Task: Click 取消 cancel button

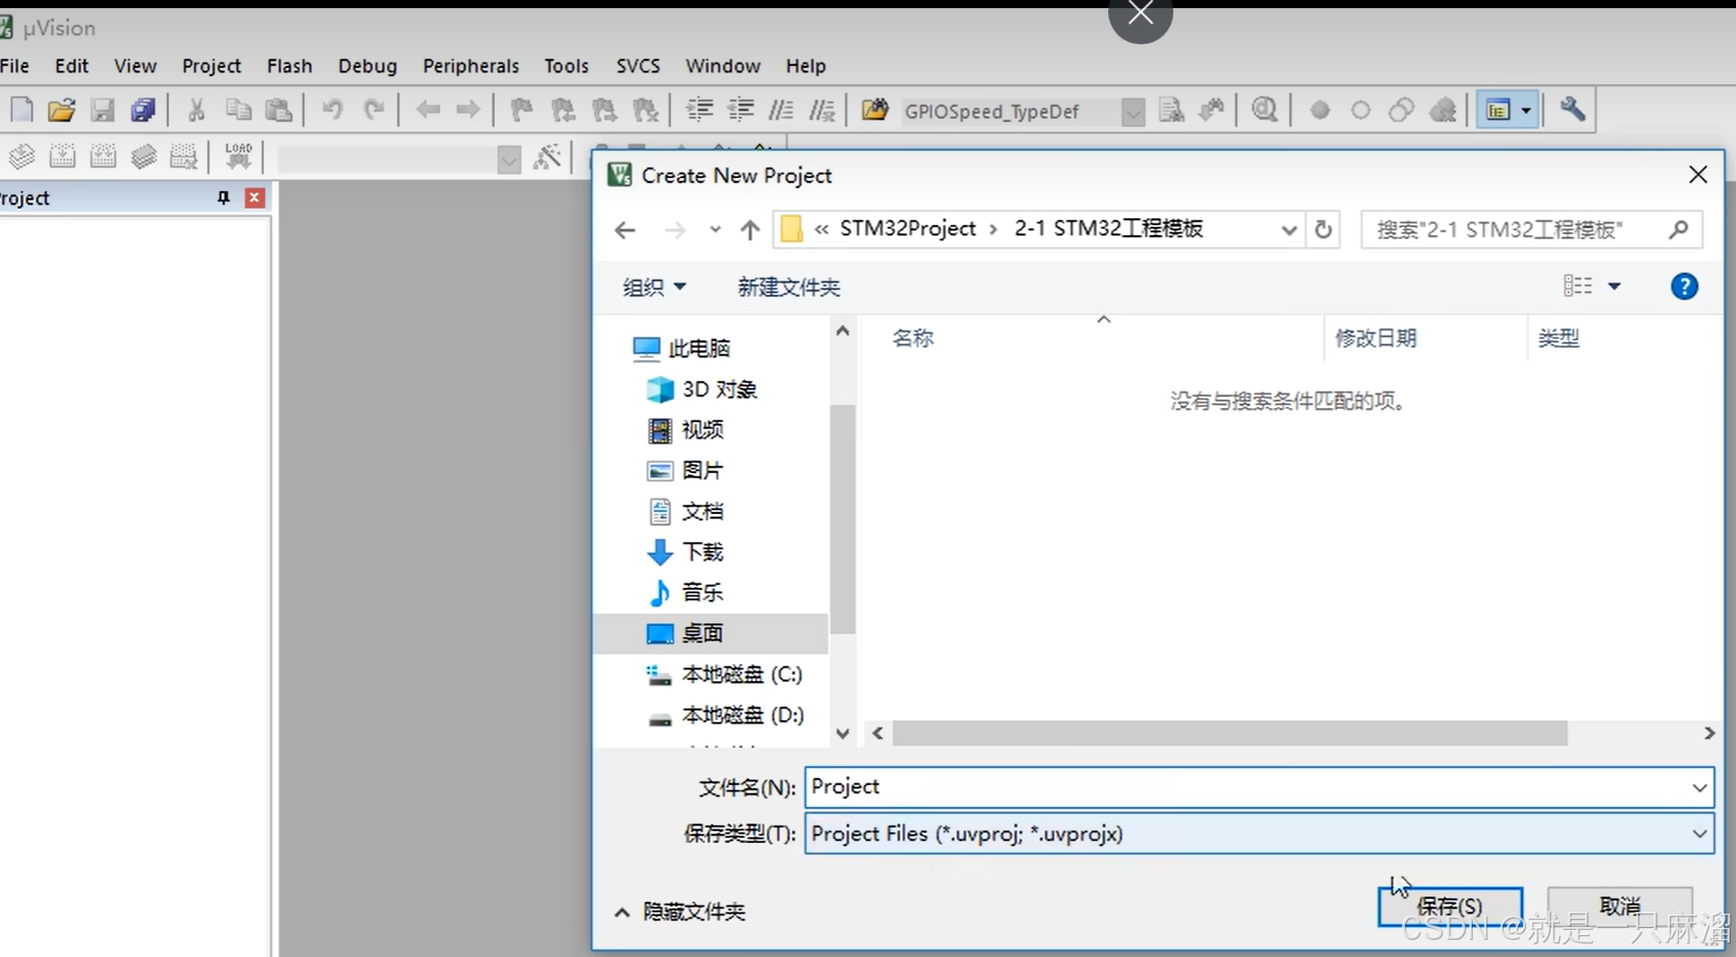Action: (x=1619, y=906)
